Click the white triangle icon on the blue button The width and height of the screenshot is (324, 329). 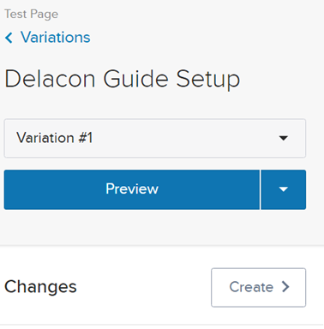pyautogui.click(x=284, y=189)
